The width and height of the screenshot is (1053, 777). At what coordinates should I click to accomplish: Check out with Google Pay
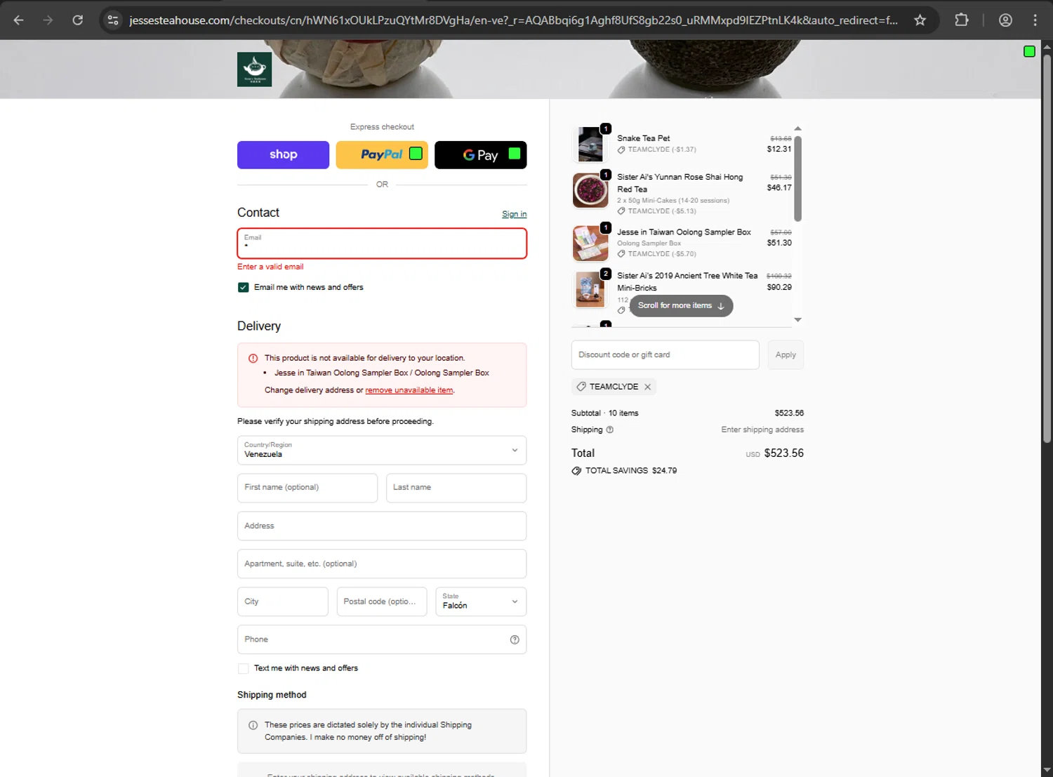pyautogui.click(x=480, y=154)
